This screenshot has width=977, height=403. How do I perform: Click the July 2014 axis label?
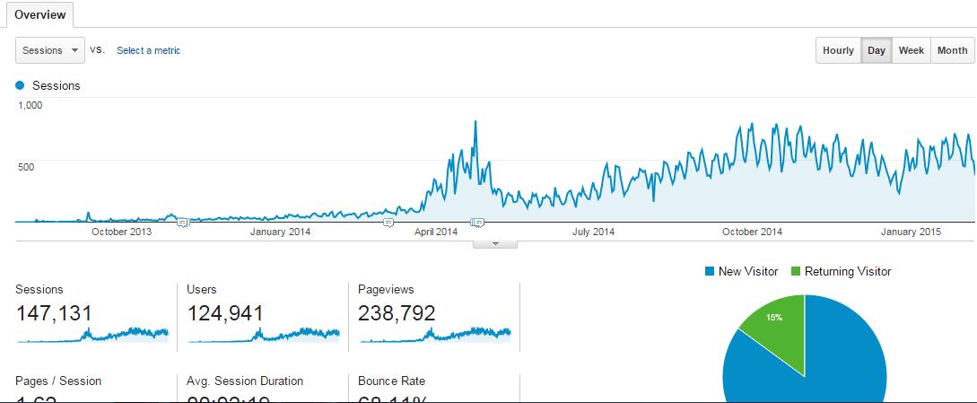(593, 232)
